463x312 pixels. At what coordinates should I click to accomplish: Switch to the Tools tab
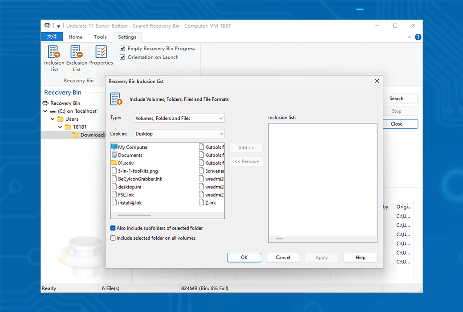coord(100,37)
